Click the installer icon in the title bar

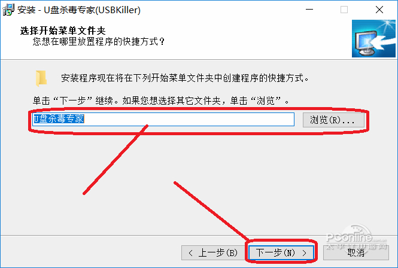(8, 10)
